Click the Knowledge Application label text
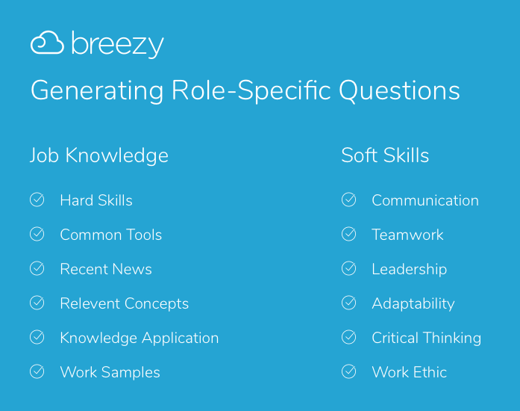520x411 pixels. click(140, 339)
